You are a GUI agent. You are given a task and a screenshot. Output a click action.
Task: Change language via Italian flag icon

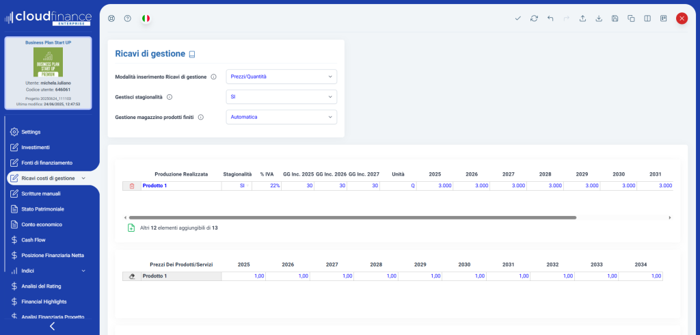146,18
